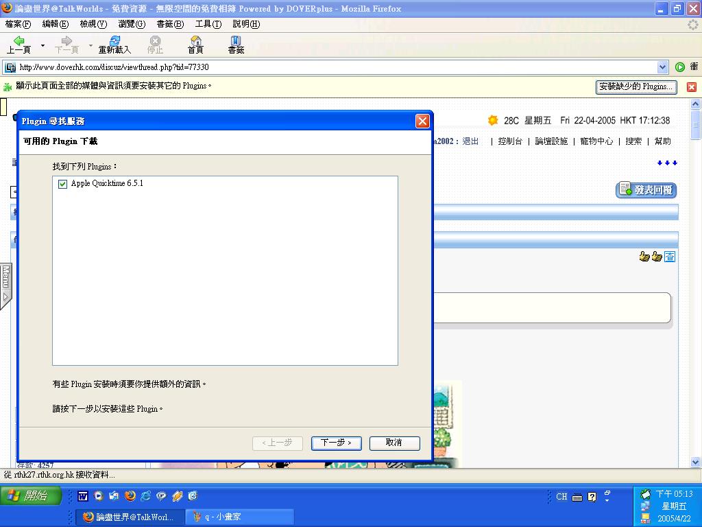Viewport: 702px width, 527px height.
Task: Click the 安裝缺少的 Plugins button
Action: point(636,87)
